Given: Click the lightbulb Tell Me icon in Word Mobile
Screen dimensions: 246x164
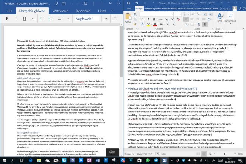Looking at the screenshot, I should [x=56, y=4].
